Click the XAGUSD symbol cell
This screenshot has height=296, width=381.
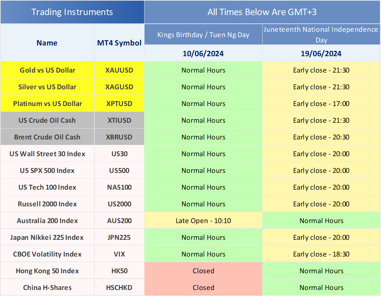[x=119, y=87]
